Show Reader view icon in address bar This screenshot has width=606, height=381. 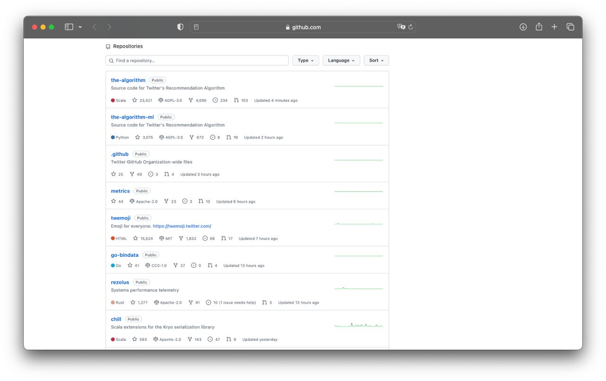(x=196, y=27)
